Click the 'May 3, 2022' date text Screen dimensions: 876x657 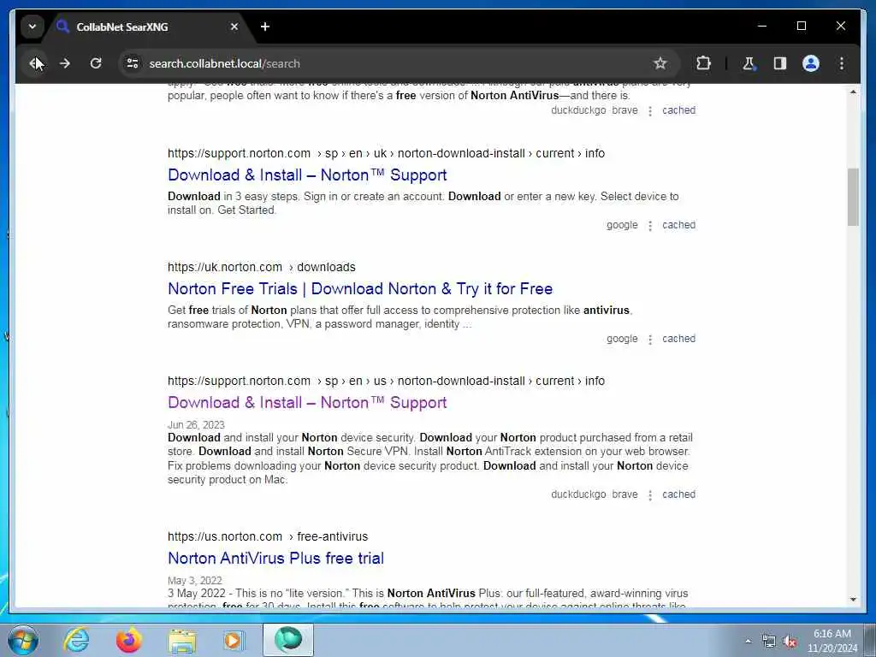coord(195,581)
